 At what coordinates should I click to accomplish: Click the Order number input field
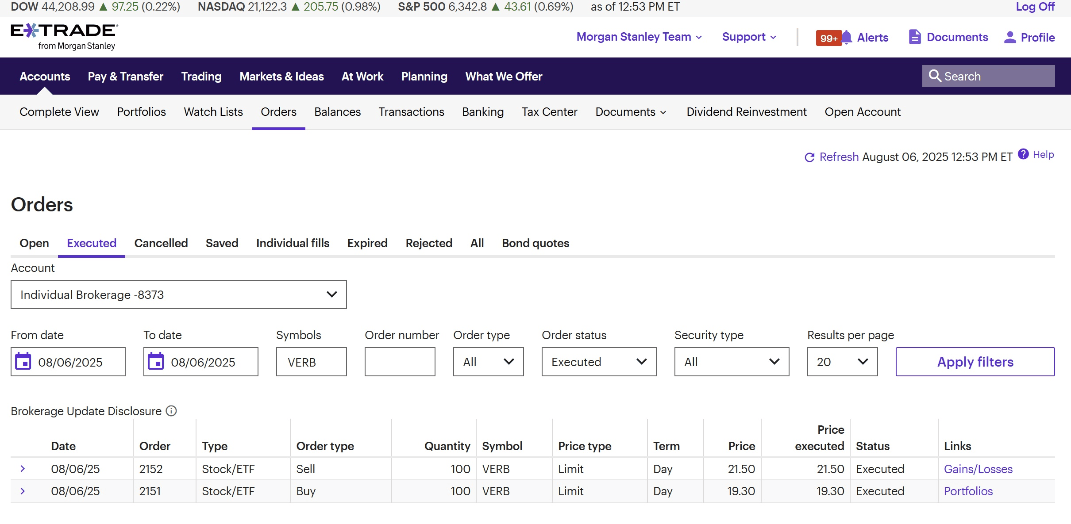pos(400,362)
